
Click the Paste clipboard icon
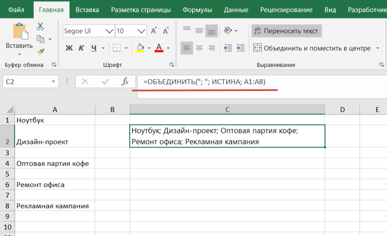point(20,31)
